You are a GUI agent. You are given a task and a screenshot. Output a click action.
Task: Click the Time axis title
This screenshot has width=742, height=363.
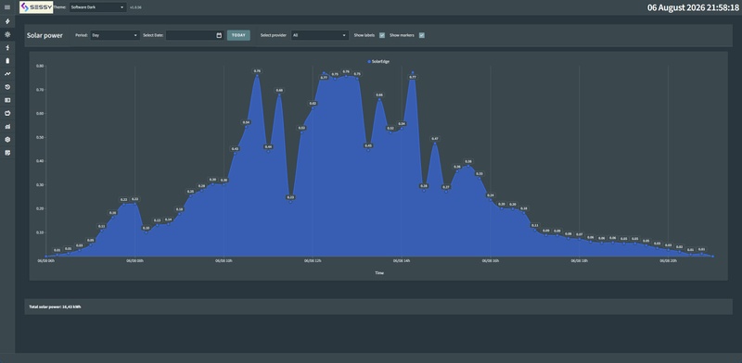[x=379, y=273]
